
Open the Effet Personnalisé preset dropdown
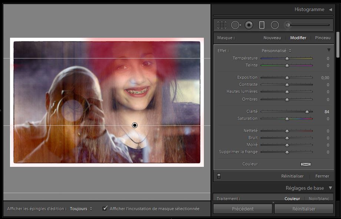click(277, 51)
